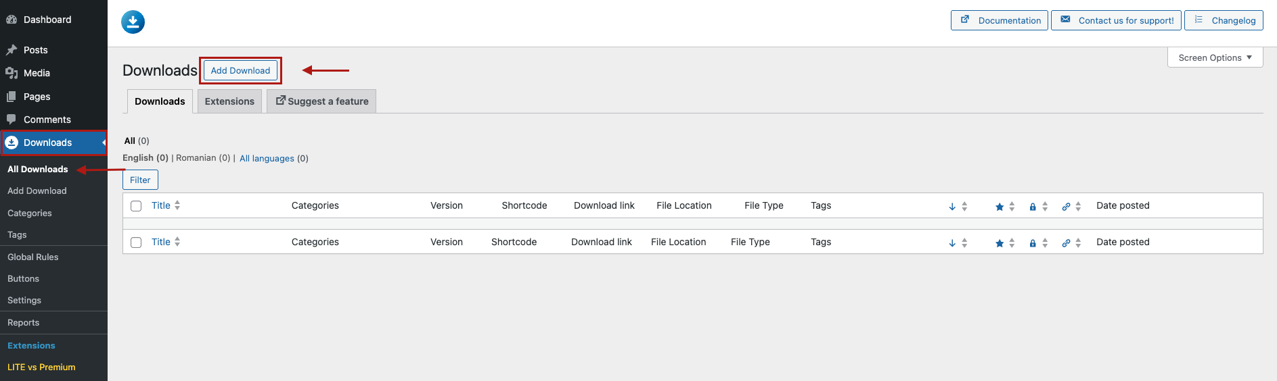Viewport: 1277px width, 381px height.
Task: Sort by featured star in header row
Action: coord(1000,207)
